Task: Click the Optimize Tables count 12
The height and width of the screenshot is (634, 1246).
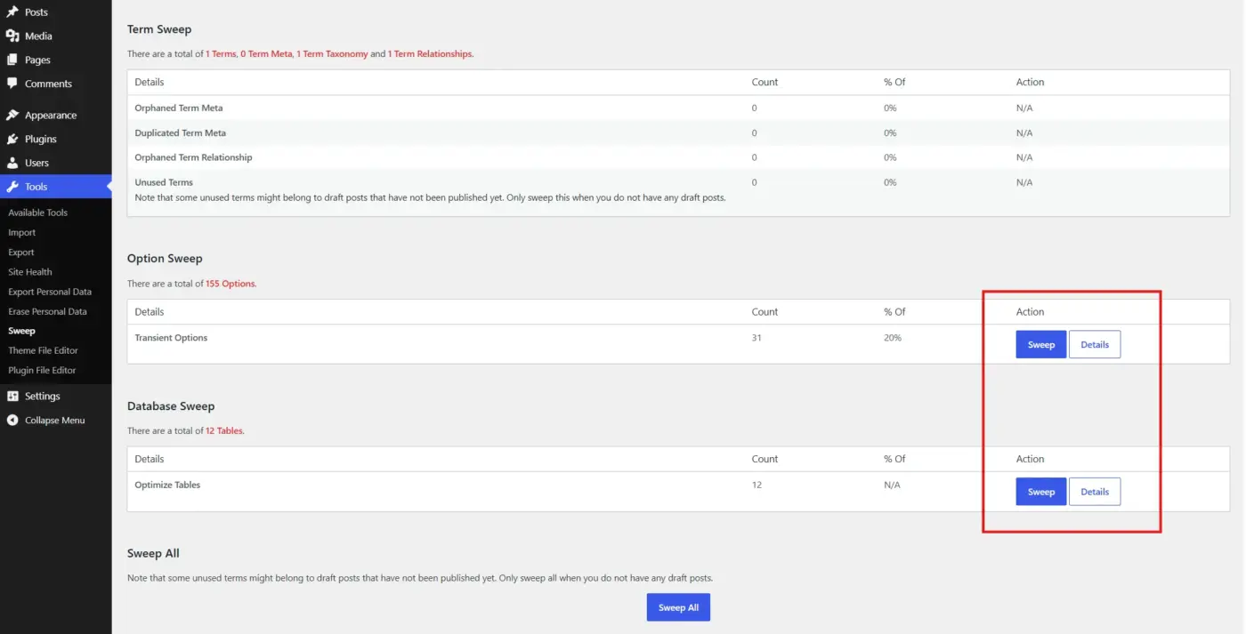Action: (x=756, y=486)
